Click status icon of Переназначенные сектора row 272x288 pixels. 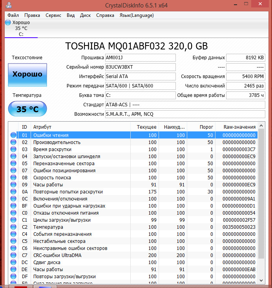coord(13,163)
